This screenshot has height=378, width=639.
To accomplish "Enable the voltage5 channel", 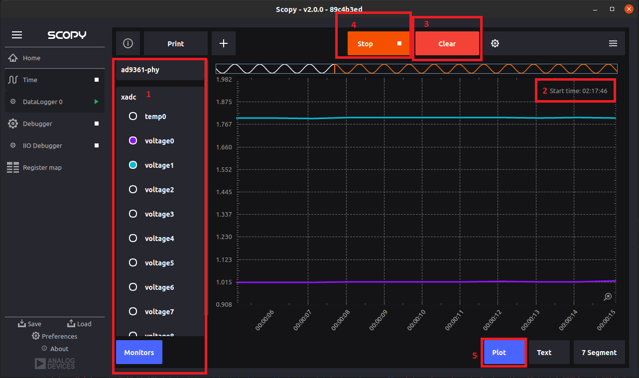I will click(x=133, y=262).
